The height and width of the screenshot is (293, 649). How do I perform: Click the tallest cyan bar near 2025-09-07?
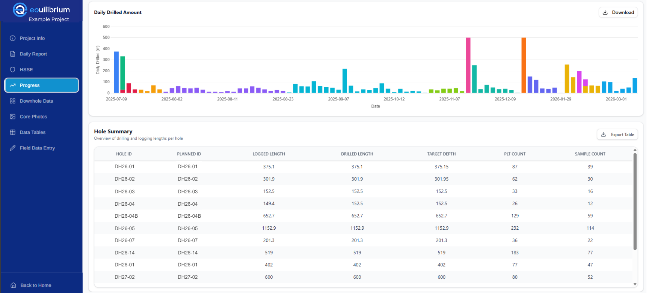click(x=345, y=81)
